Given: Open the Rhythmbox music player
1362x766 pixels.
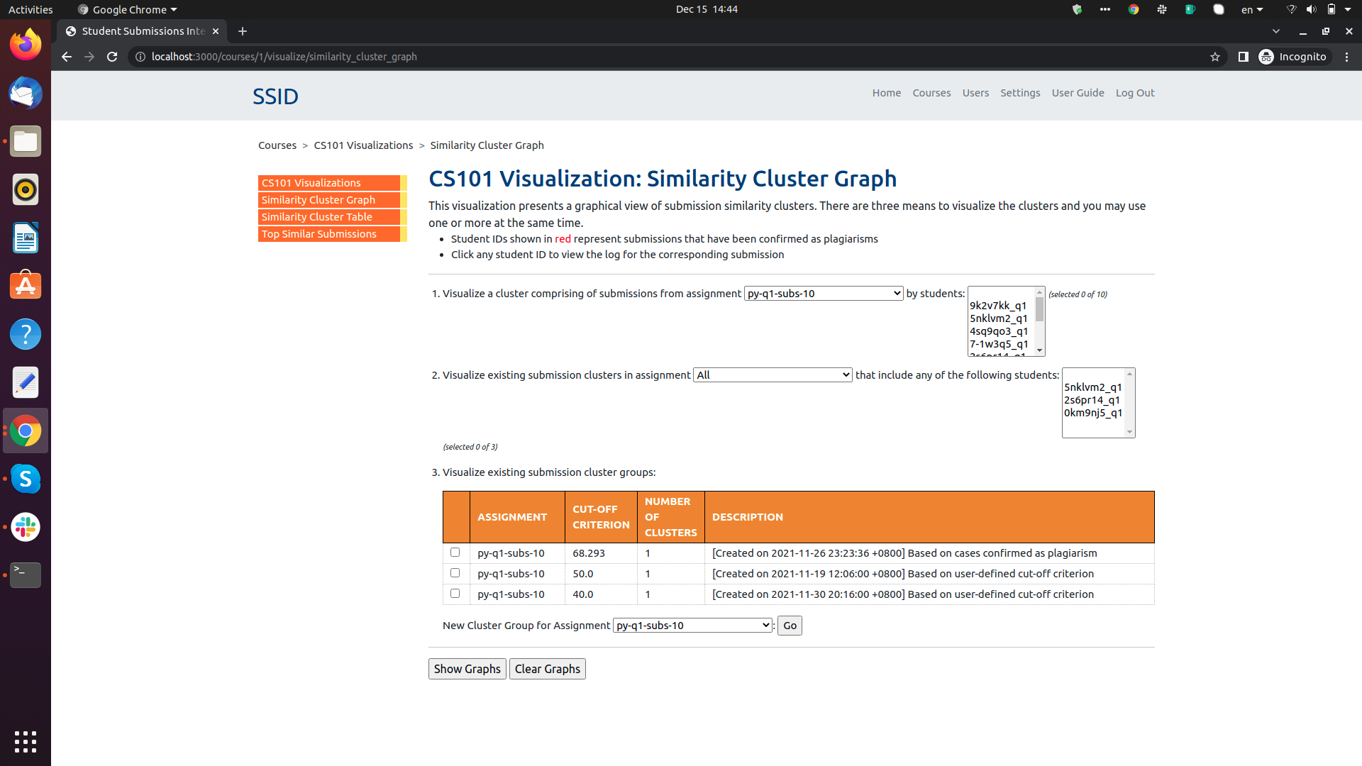Looking at the screenshot, I should pos(25,189).
